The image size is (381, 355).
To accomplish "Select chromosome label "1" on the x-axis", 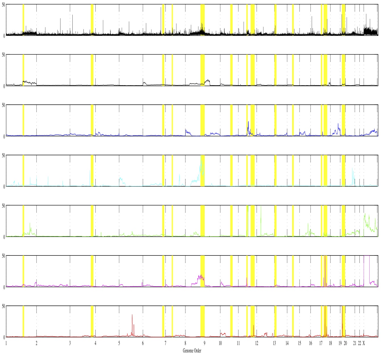I will tap(6, 343).
